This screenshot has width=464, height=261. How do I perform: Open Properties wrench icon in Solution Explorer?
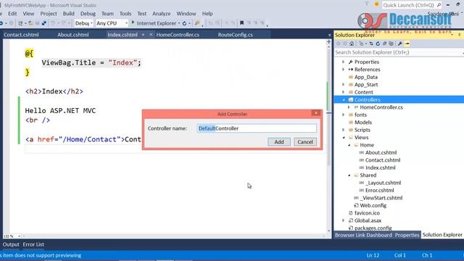(399, 43)
